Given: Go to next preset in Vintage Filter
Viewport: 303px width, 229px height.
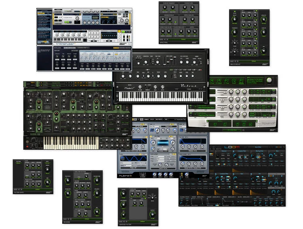Looking at the screenshot, I should [x=126, y=221].
